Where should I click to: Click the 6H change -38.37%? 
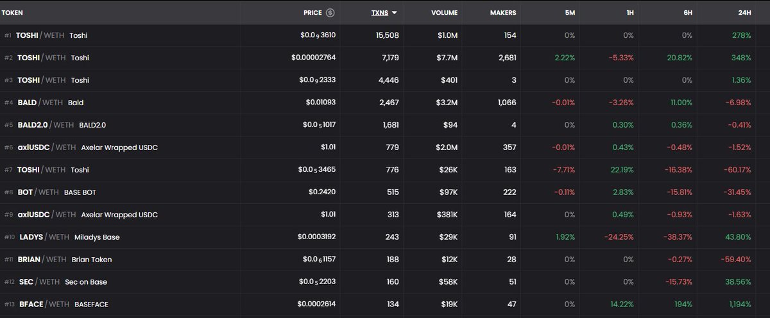pos(678,237)
